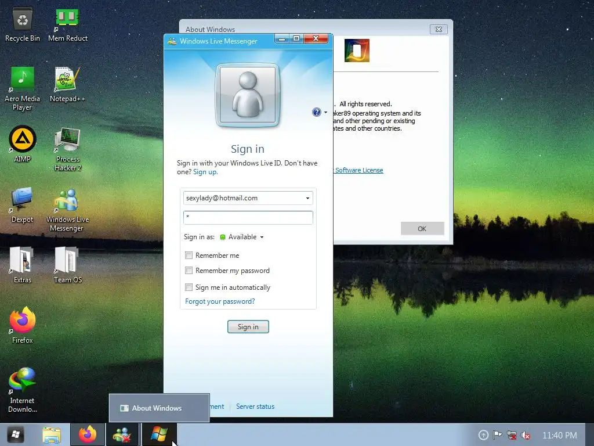Click the taskbar clock showing 11:40 PM
Image resolution: width=594 pixels, height=446 pixels.
click(560, 435)
